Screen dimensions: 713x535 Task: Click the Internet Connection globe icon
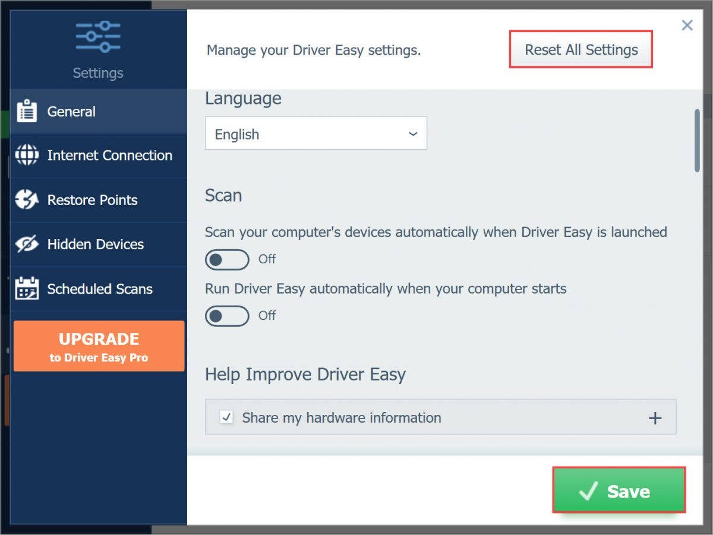pos(27,155)
